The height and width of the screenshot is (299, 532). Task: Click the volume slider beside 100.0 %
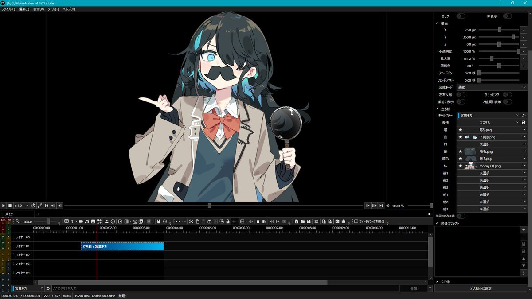(x=419, y=206)
